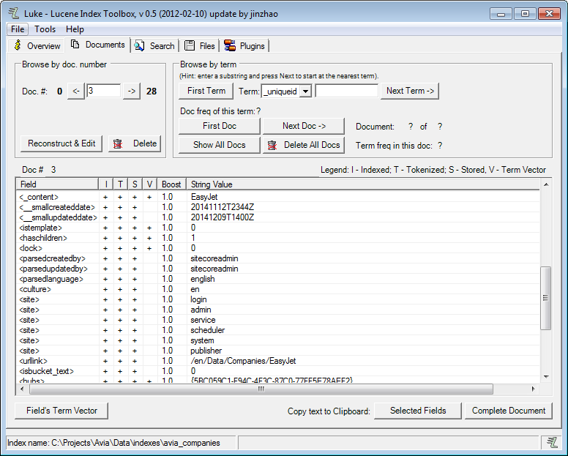568x456 pixels.
Task: Go to the Plugins tab
Action: click(245, 46)
